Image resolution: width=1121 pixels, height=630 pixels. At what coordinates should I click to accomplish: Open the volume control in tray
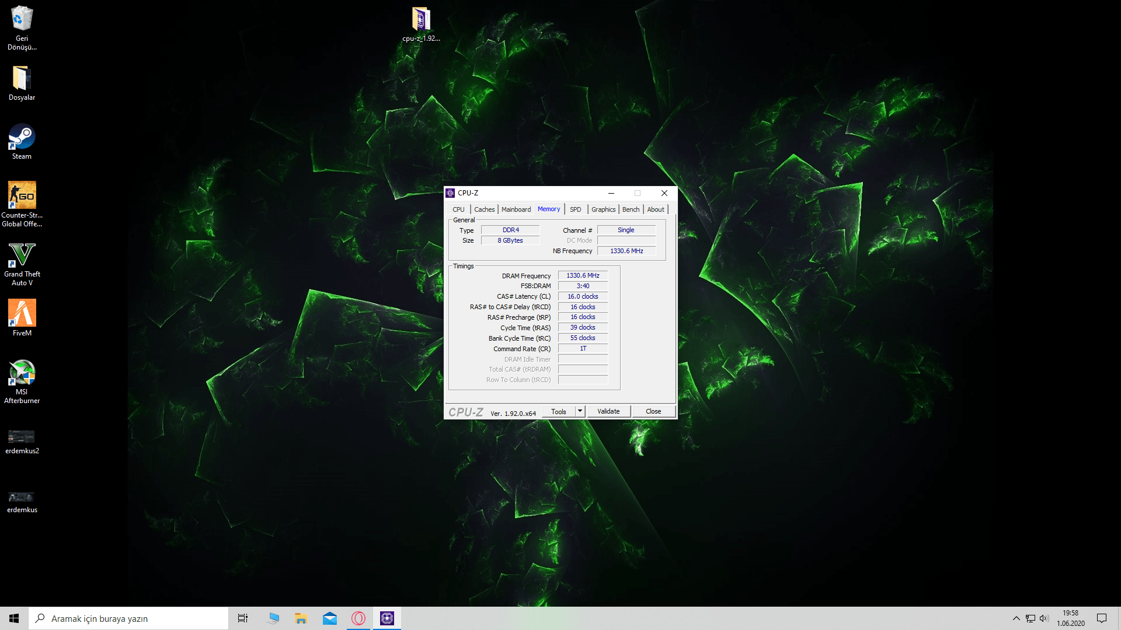[x=1044, y=618]
